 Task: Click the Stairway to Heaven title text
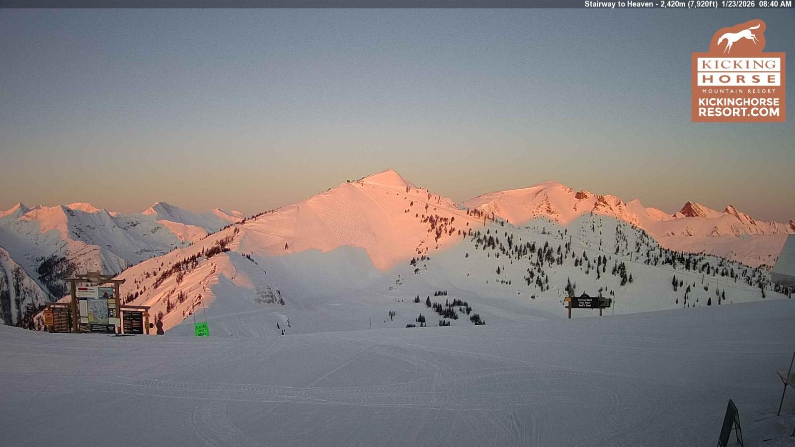click(619, 5)
